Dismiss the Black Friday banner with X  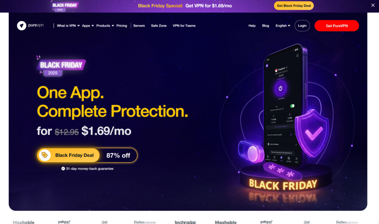click(373, 5)
